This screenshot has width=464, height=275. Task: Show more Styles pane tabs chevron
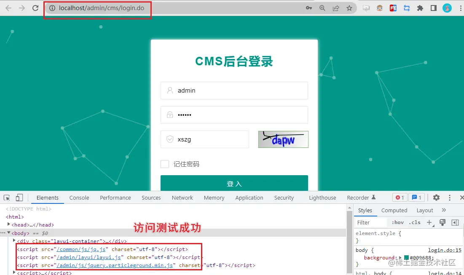[x=444, y=210]
